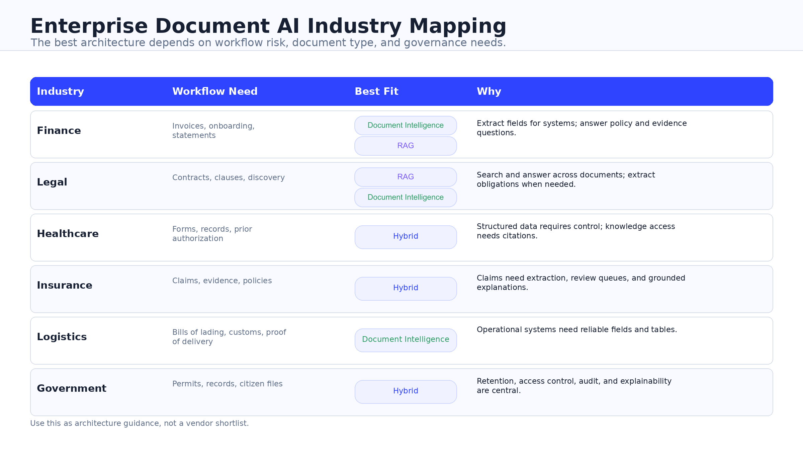Click the Document Intelligence pill in Finance row

[406, 126]
